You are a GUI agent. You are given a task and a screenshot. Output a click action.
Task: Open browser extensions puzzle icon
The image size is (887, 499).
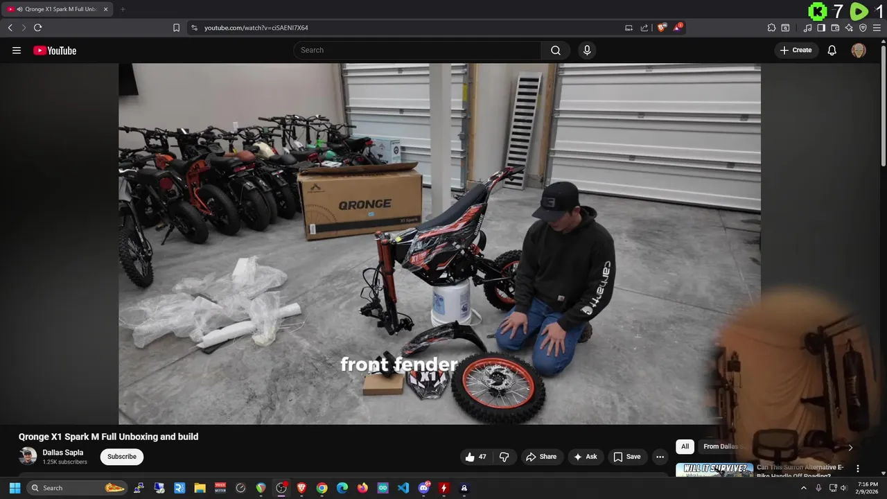(771, 28)
